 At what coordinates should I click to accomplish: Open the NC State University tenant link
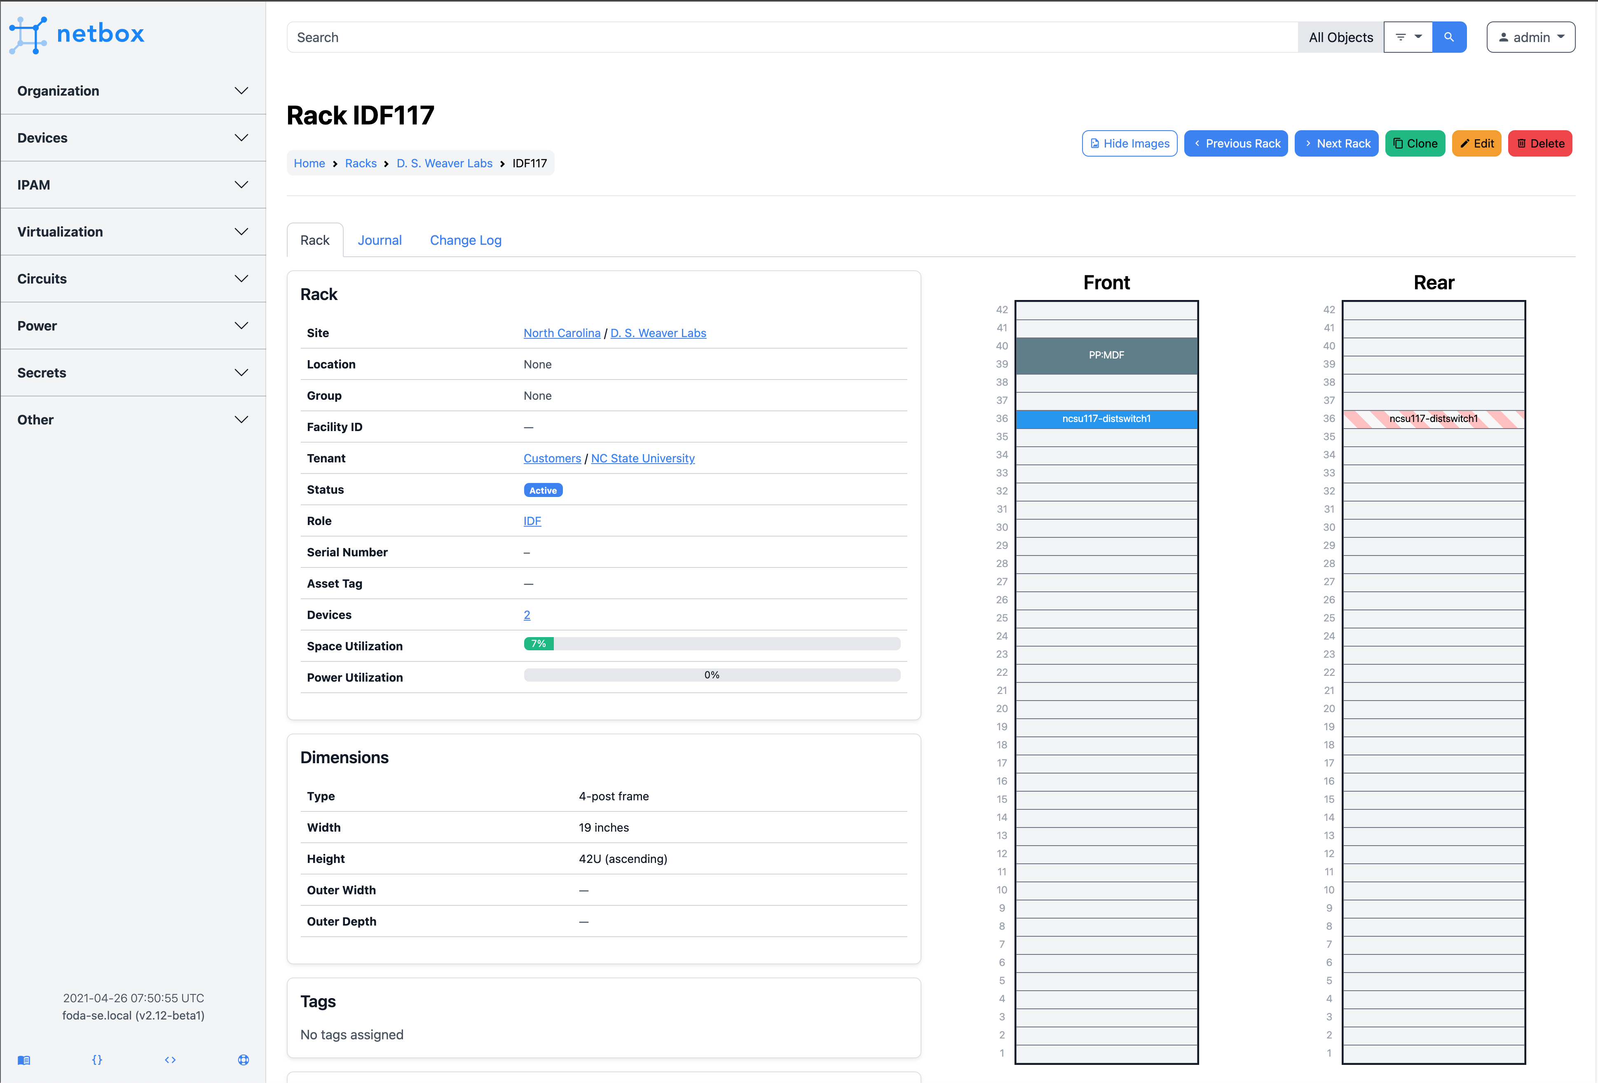click(x=642, y=458)
